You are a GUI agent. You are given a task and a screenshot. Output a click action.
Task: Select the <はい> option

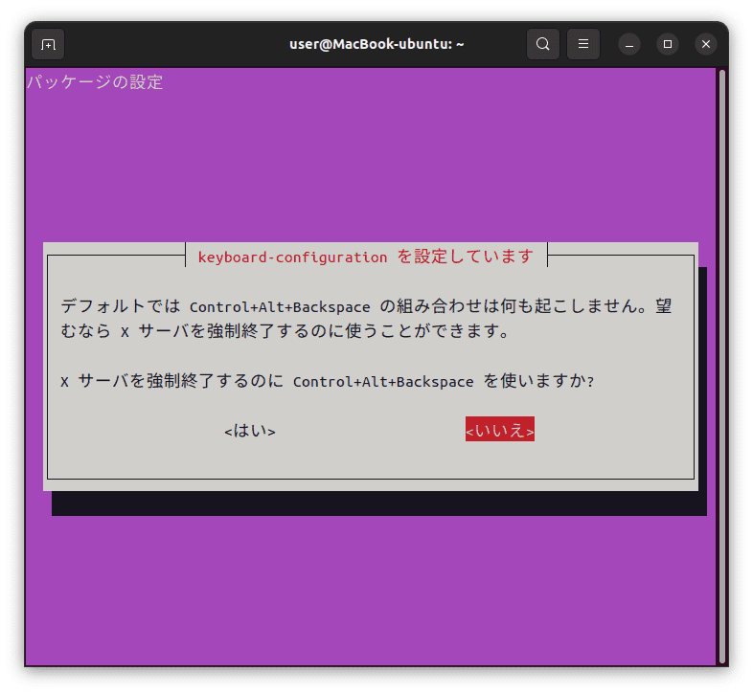(x=250, y=431)
